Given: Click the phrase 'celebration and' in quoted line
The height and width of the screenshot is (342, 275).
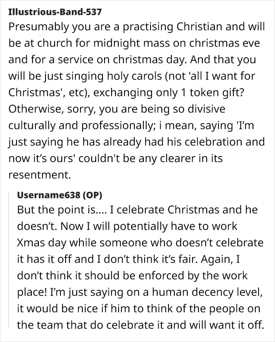Looking at the screenshot, I should [x=225, y=142].
